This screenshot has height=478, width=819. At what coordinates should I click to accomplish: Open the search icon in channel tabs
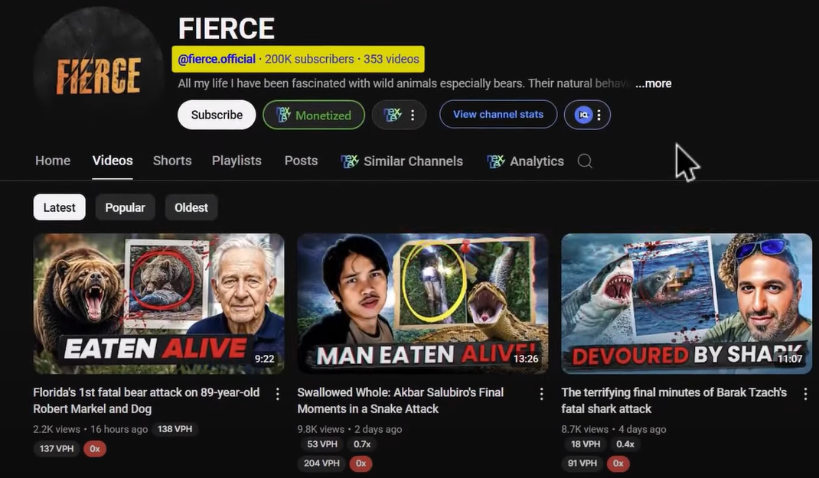point(585,161)
